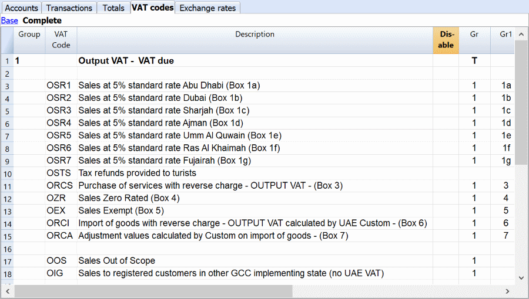Select the Description column header
529x299 pixels.
point(255,35)
